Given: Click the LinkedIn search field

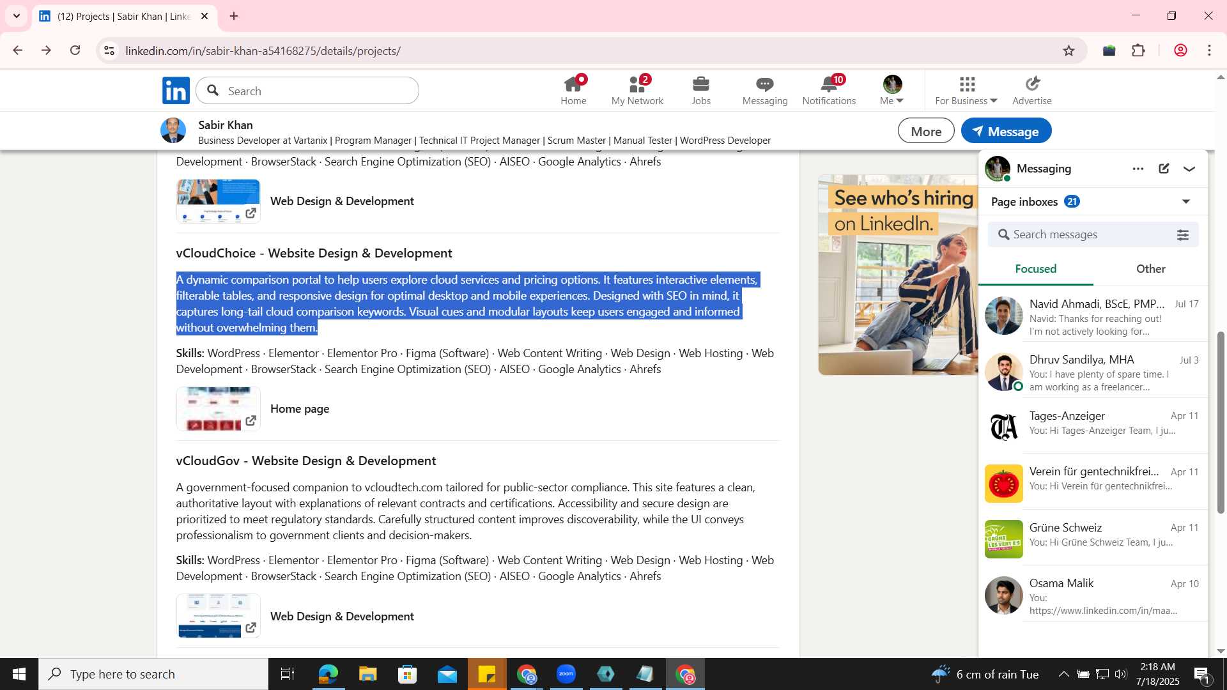Looking at the screenshot, I should click(x=307, y=91).
